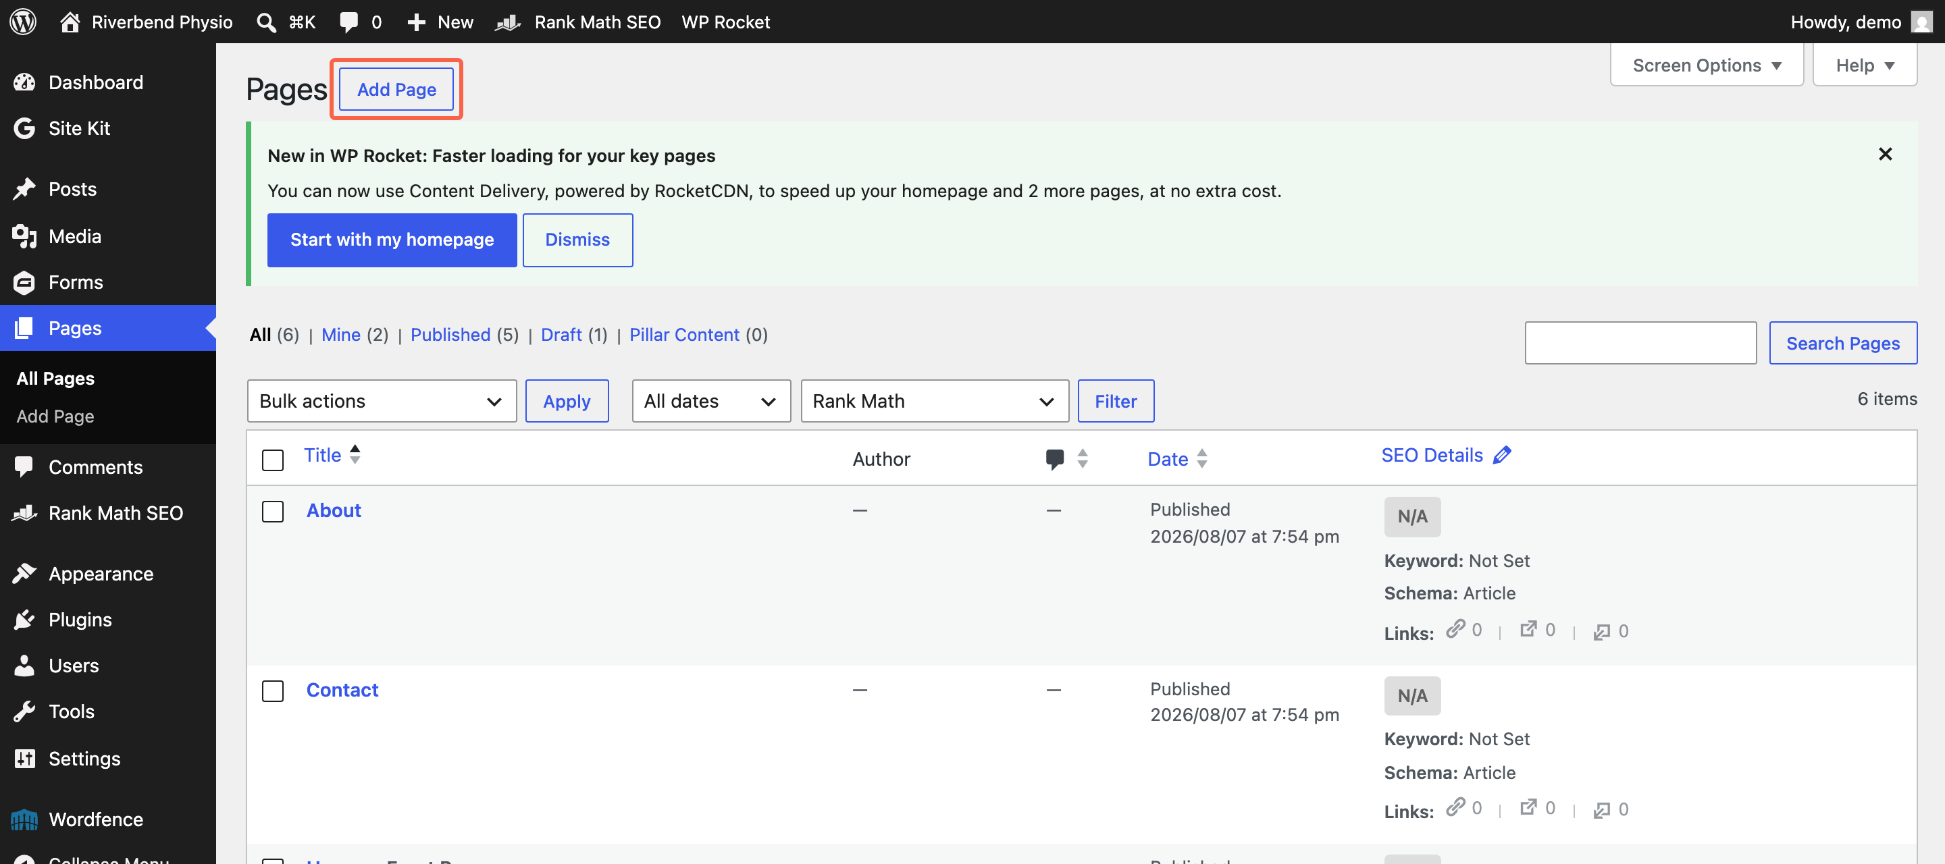Click the Add Page button beside Pages heading
The width and height of the screenshot is (1945, 864).
[x=396, y=89]
